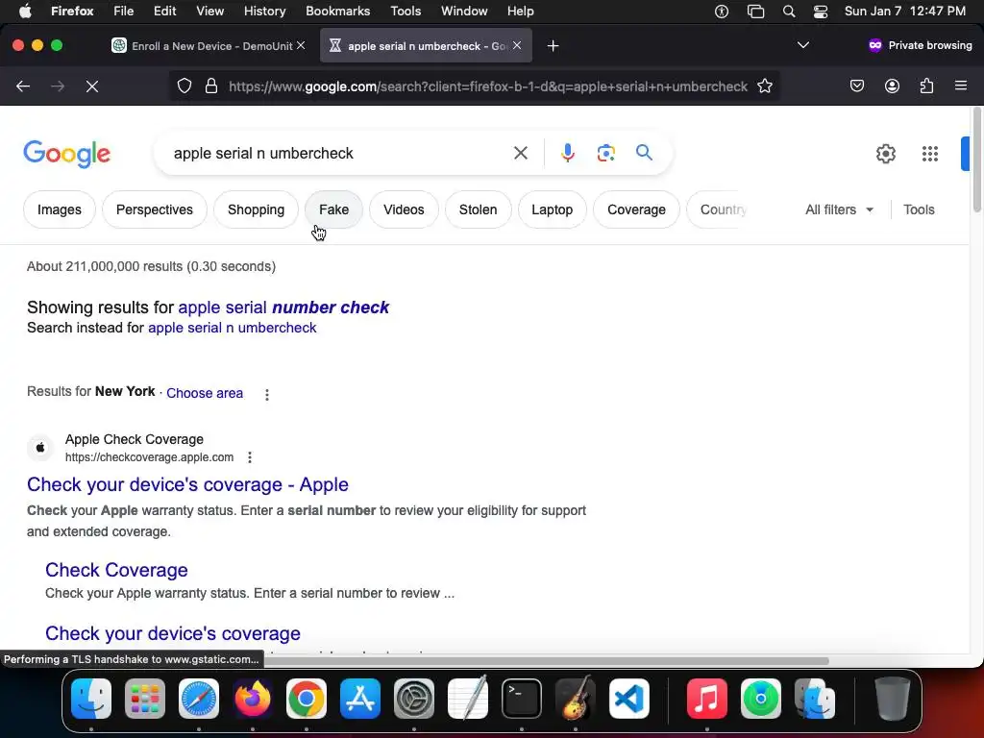
Task: Go to the Google logo homepage
Action: click(67, 154)
